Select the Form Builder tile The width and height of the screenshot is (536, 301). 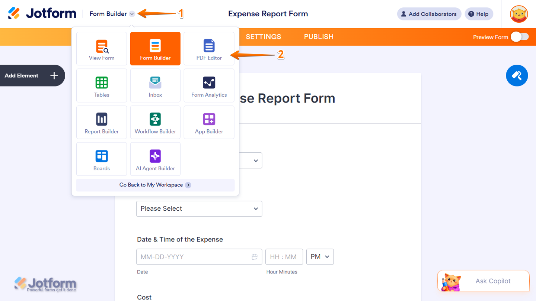coord(155,49)
